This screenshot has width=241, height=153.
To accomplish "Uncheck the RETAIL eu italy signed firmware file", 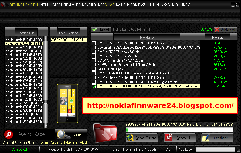I will (x=94, y=86).
